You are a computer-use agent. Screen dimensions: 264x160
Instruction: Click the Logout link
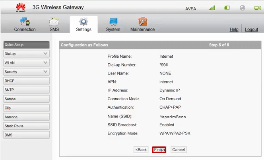(x=251, y=29)
